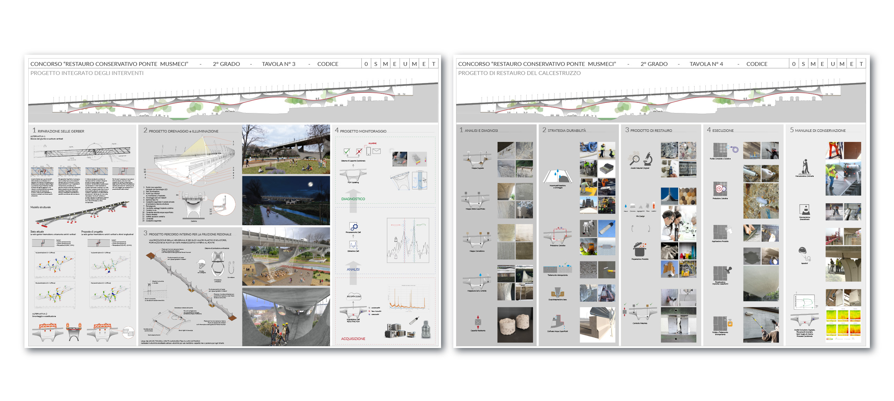
Task: Click the Mix Design ingredients icon row
Action: coord(640,206)
